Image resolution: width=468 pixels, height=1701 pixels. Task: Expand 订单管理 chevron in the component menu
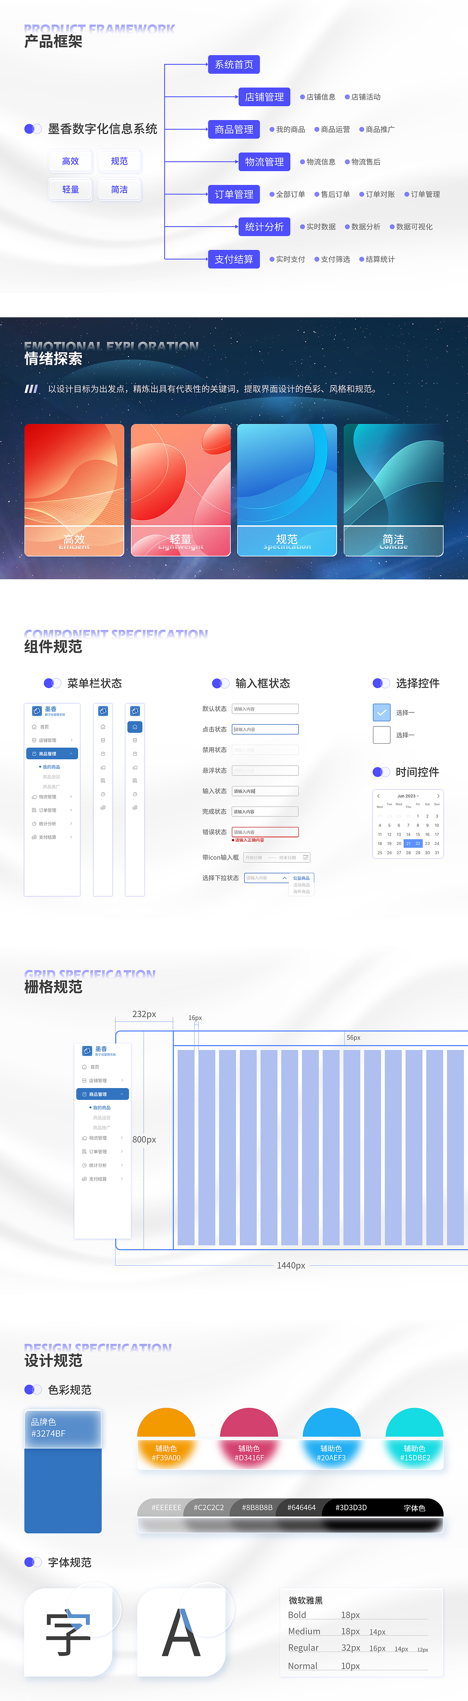click(71, 810)
